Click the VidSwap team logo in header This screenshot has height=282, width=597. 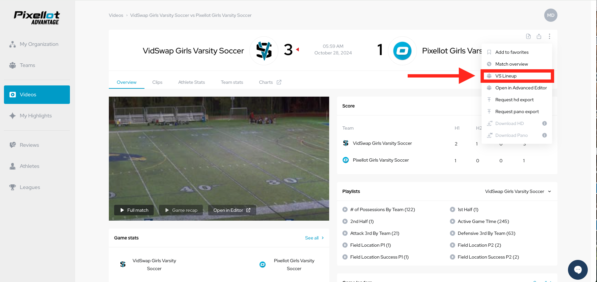tap(264, 51)
